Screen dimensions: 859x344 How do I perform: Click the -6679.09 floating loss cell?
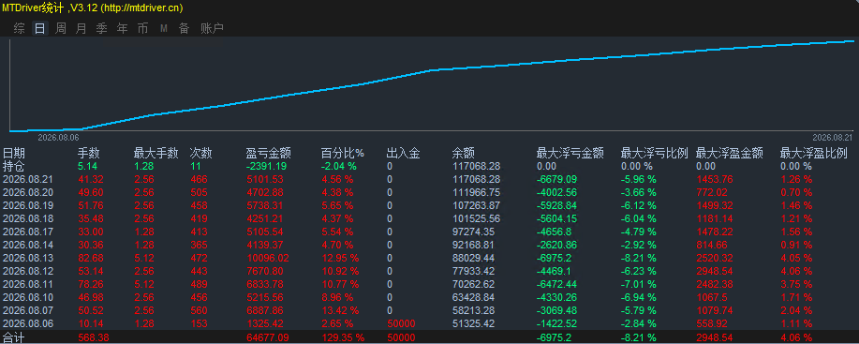[556, 179]
